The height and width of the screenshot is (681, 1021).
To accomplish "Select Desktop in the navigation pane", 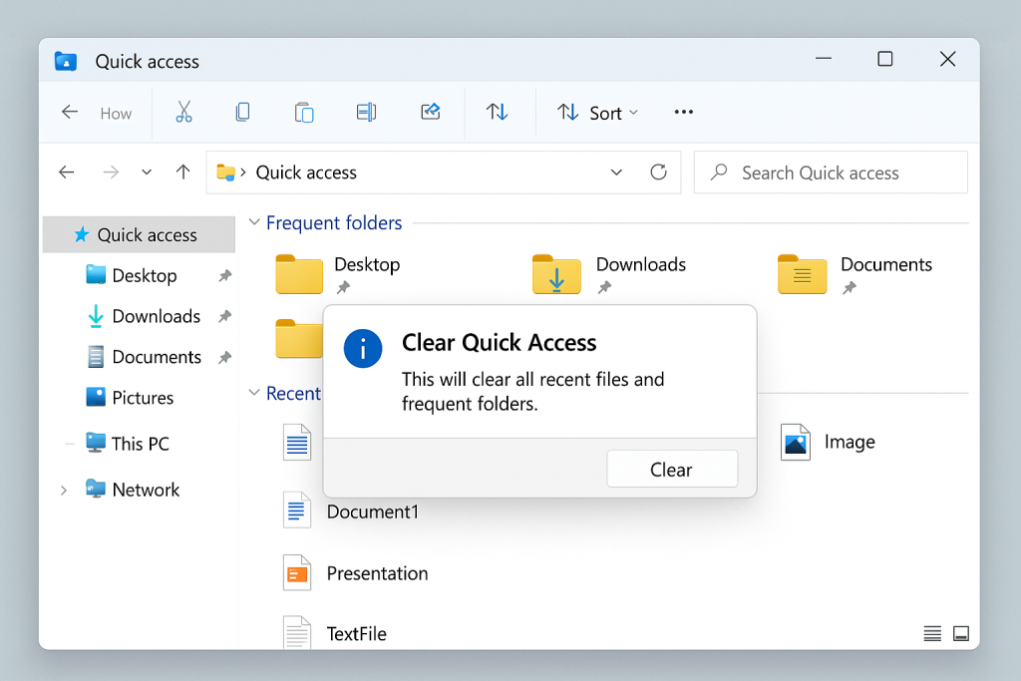I will pos(144,275).
